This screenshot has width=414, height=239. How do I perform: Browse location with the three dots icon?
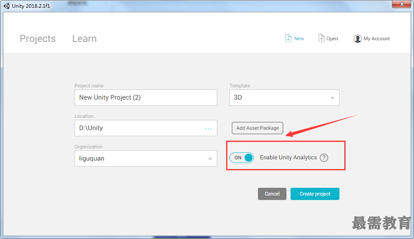[208, 128]
